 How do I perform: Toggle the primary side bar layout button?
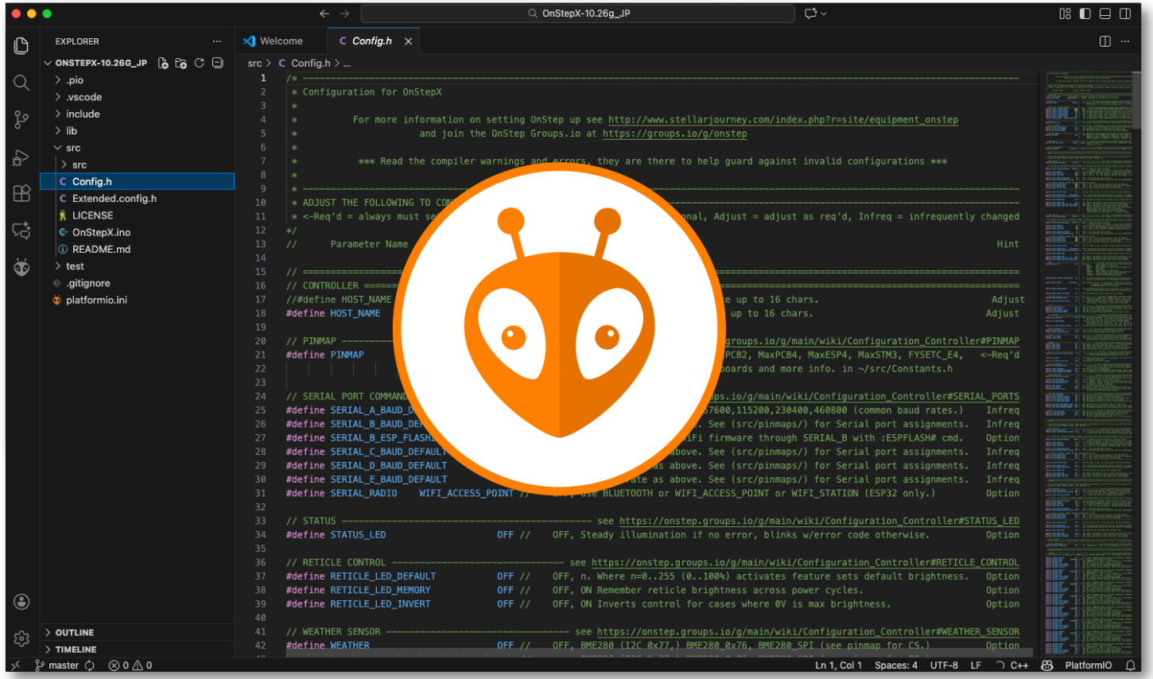tap(1085, 14)
